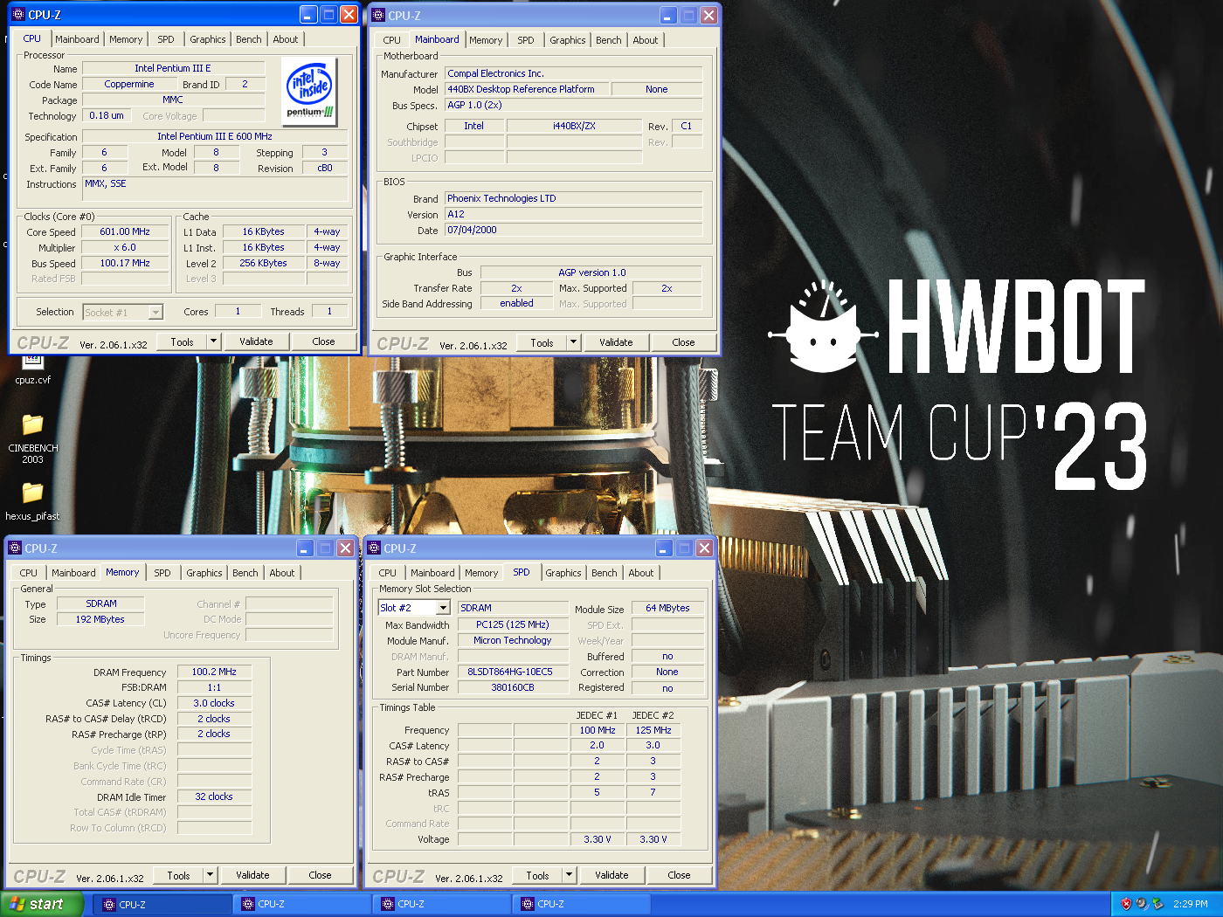1223x917 pixels.
Task: Click BIOS date 07/04/2000 field
Action: [573, 230]
